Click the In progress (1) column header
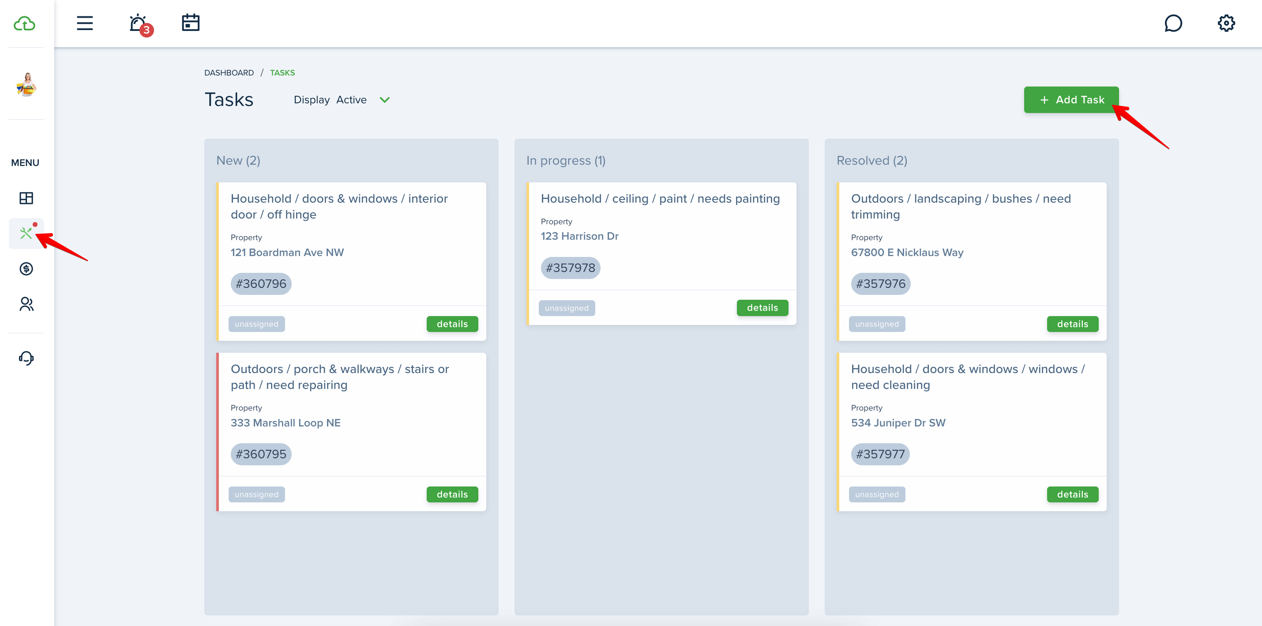The height and width of the screenshot is (626, 1262). 566,161
